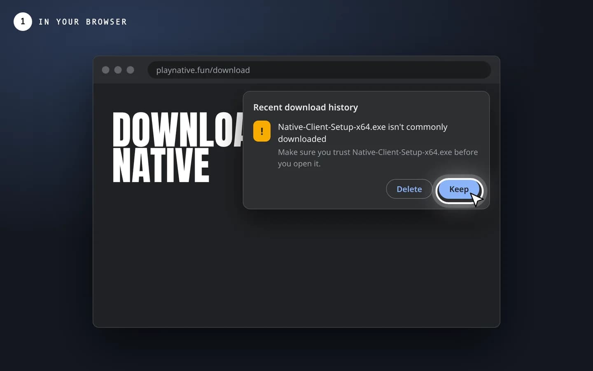Click the 'Make sure you trust' description text
The image size is (593, 371).
[378, 158]
